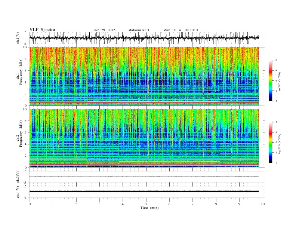Viewport: 296px width, 229px height.
Task: Click the "-3" tick on ch.1 colorbar
Action: coord(276,60)
